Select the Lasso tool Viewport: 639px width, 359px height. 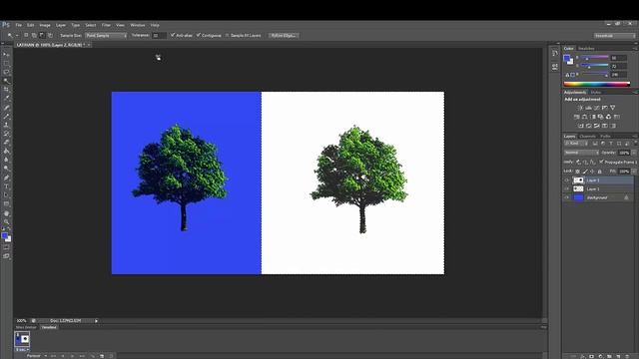click(x=6, y=72)
